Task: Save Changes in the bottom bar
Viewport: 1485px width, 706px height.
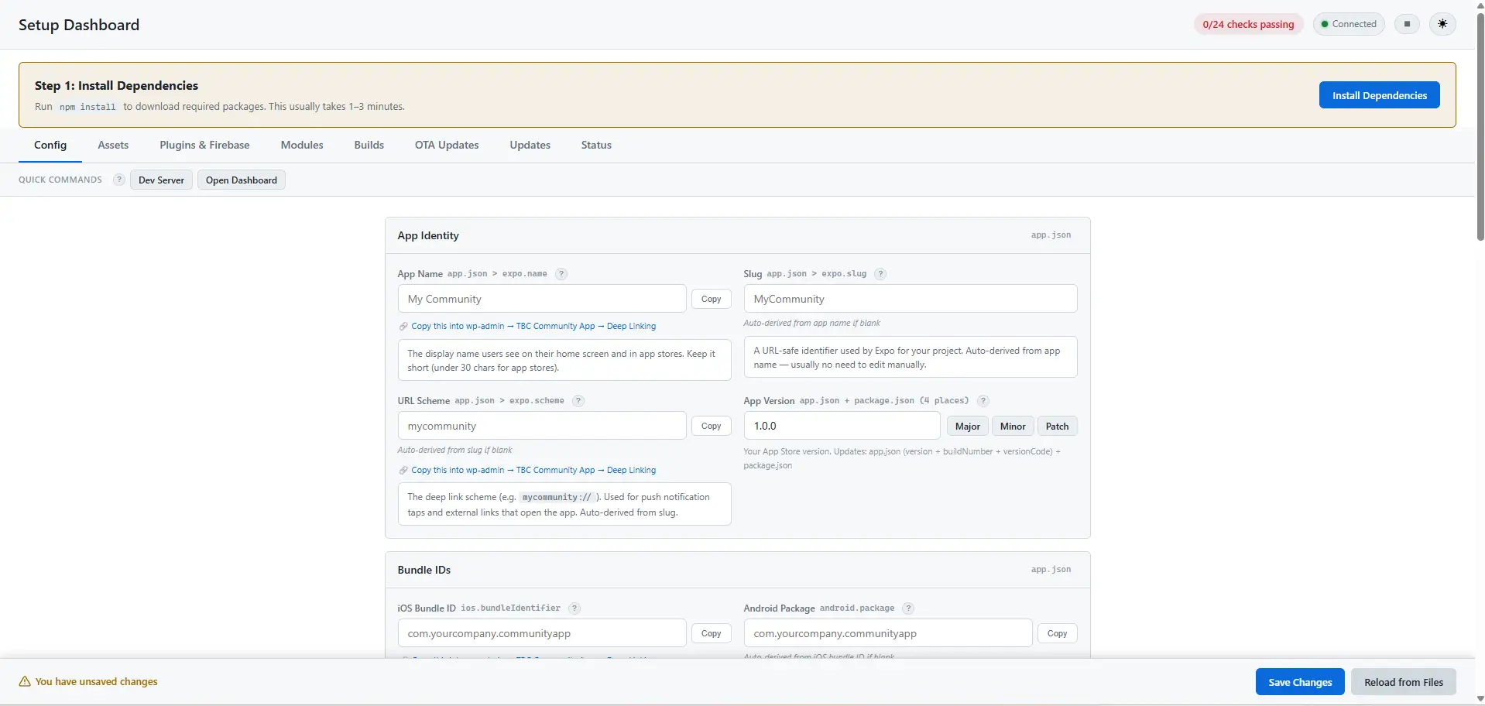Action: (x=1300, y=681)
